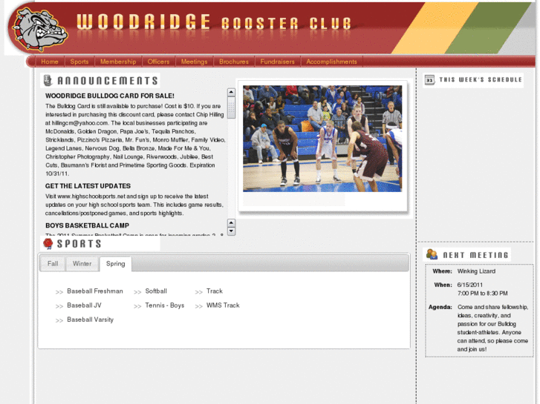Open the Officers menu item
Viewport: 540px width, 404px height.
tap(158, 62)
